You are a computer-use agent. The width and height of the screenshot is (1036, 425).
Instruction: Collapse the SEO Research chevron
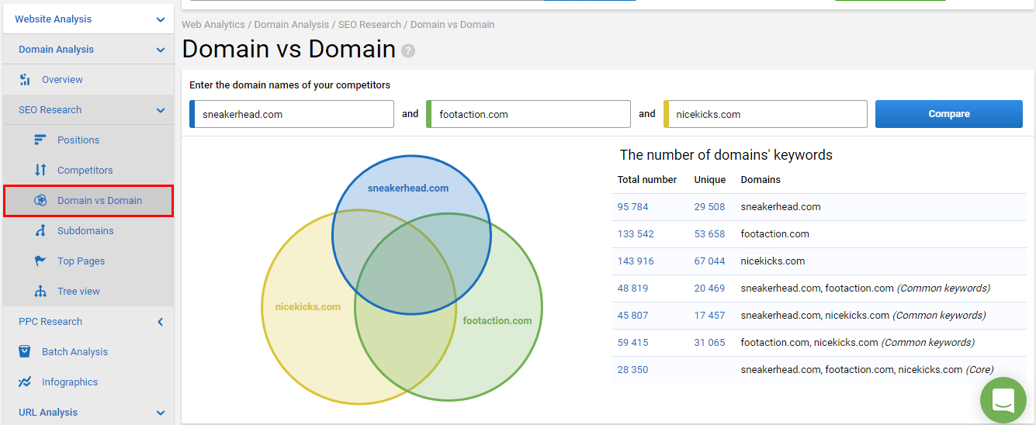click(161, 110)
